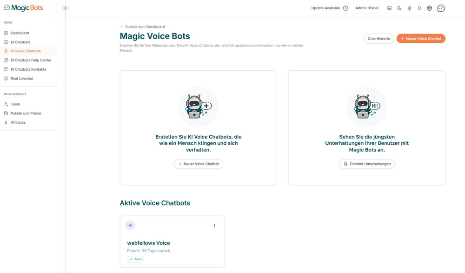Click the Help Center stacked chat icon
The width and height of the screenshot is (465, 273).
6,60
